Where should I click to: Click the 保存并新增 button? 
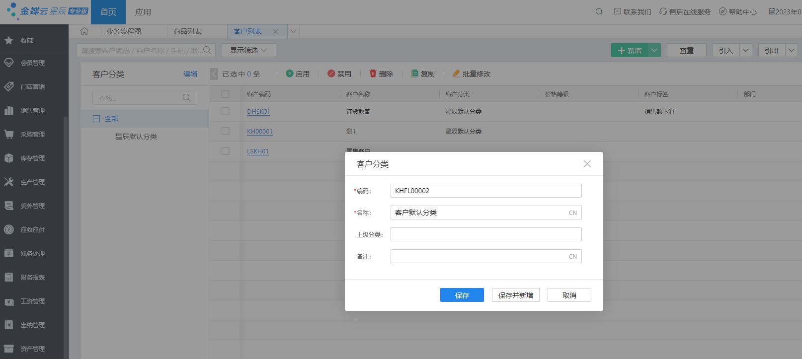pyautogui.click(x=516, y=295)
